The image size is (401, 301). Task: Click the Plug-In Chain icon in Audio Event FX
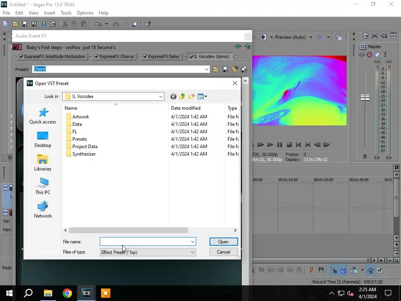coord(238,46)
